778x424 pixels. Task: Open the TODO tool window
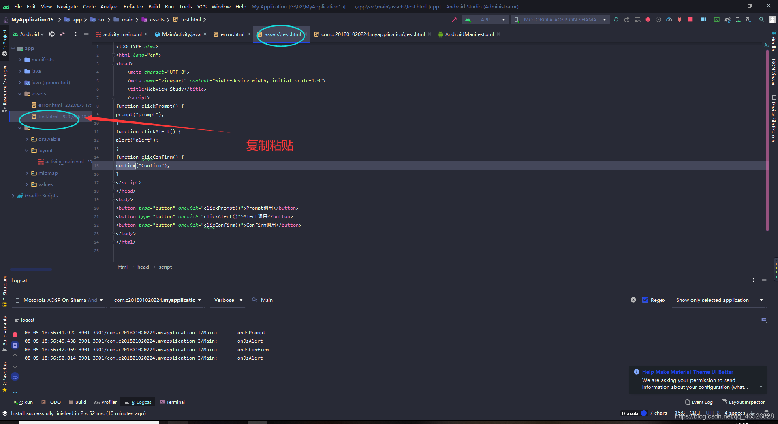point(51,402)
